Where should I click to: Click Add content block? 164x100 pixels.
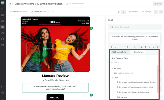tap(18, 12)
